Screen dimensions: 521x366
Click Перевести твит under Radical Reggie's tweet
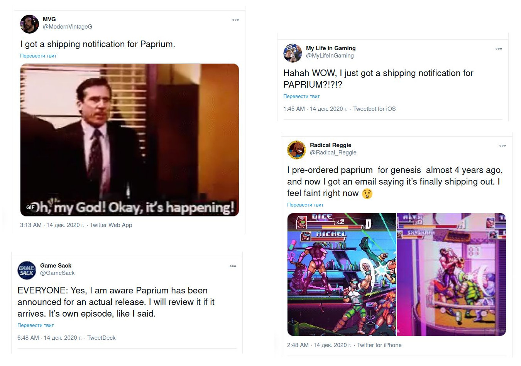tap(305, 205)
